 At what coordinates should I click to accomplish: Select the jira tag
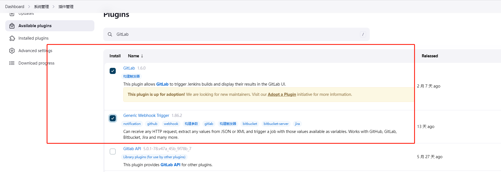click(297, 124)
